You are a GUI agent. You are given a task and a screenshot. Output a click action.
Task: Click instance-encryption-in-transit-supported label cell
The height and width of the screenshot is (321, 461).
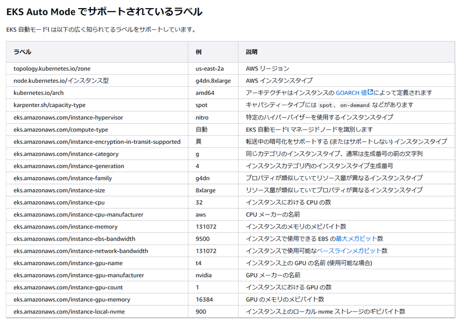click(97, 142)
